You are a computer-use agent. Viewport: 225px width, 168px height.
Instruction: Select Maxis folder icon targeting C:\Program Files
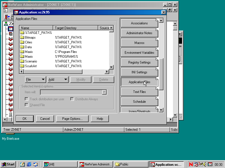coord(22,52)
